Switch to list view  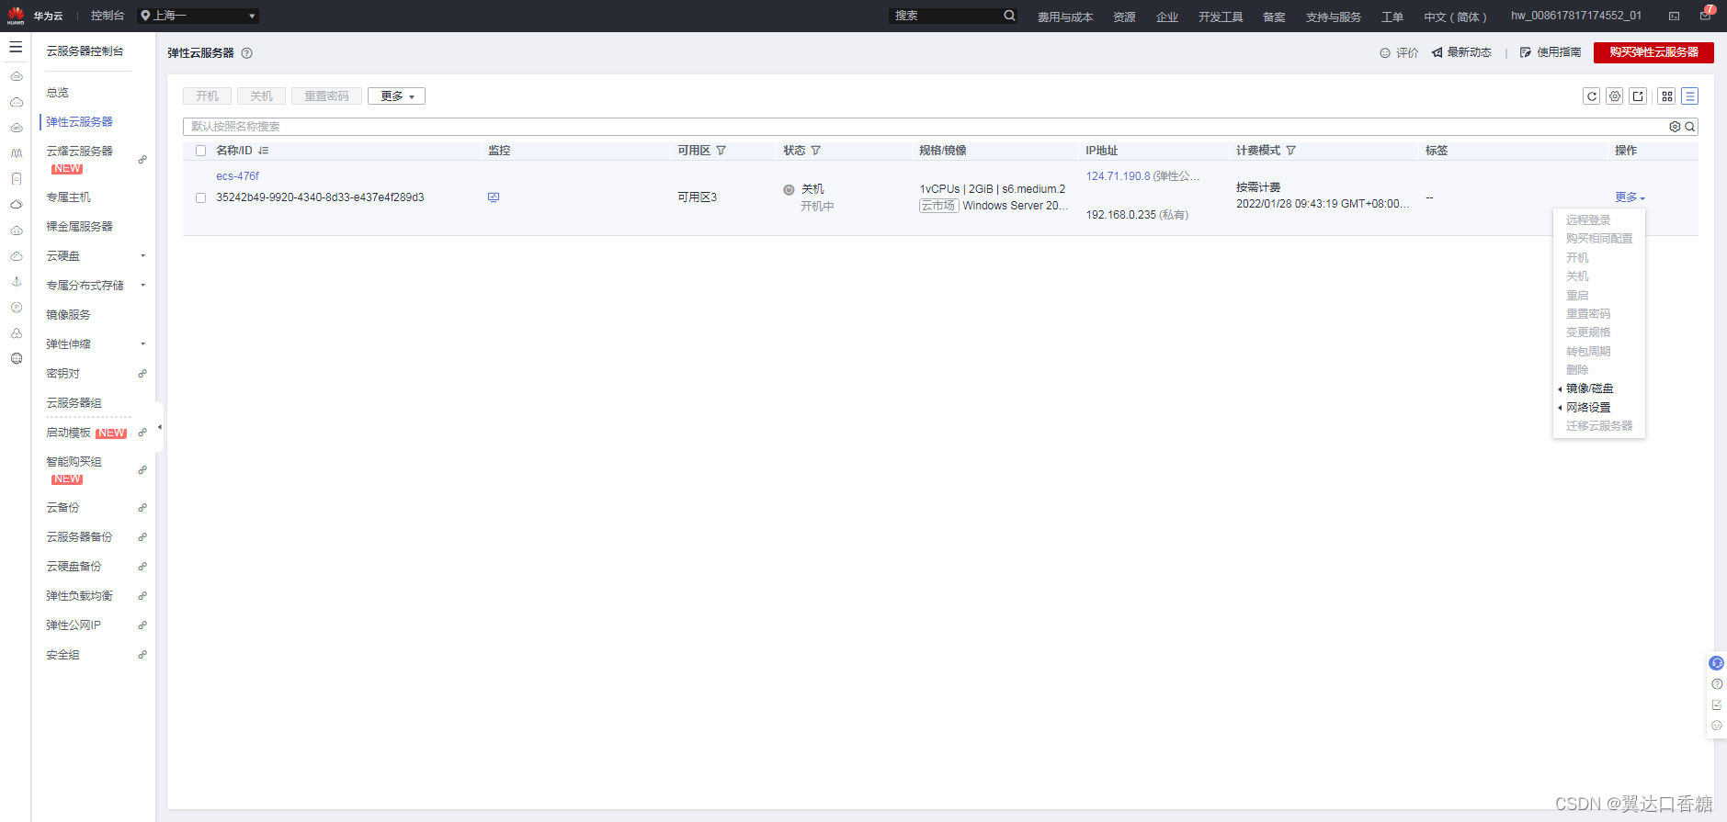1690,96
